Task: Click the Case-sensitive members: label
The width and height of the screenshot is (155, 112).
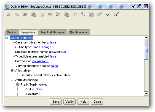Action: click(x=32, y=42)
